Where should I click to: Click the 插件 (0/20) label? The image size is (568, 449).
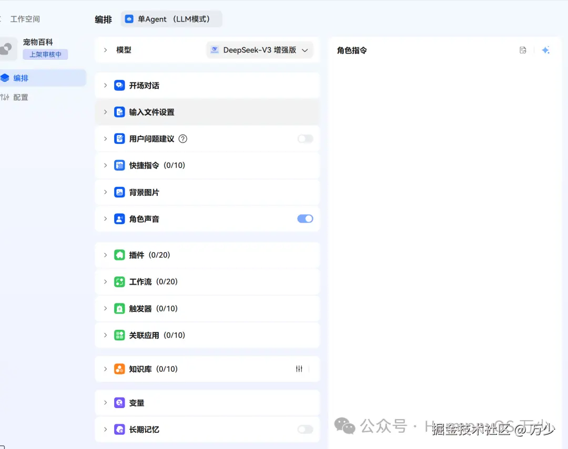(x=149, y=255)
